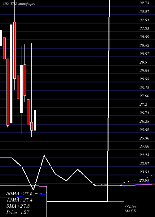155x217 pixels.
Task: Click the 29.5 price axis label
Action: (x=143, y=62)
